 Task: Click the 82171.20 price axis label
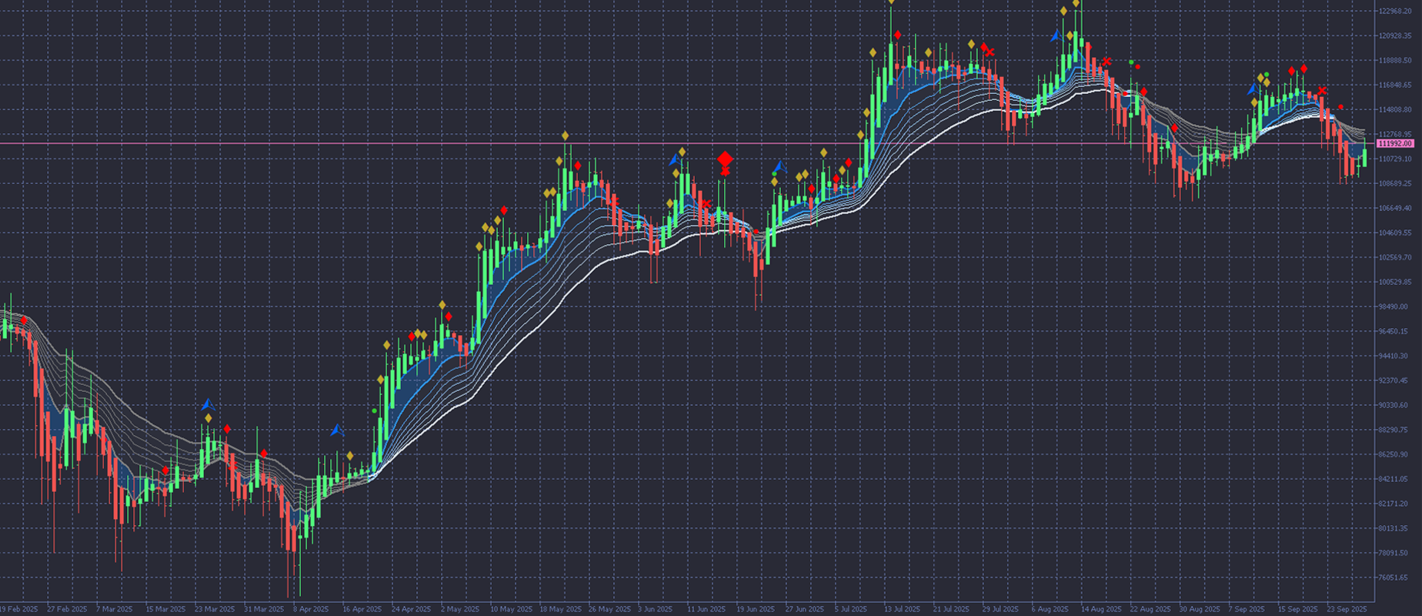tap(1394, 504)
